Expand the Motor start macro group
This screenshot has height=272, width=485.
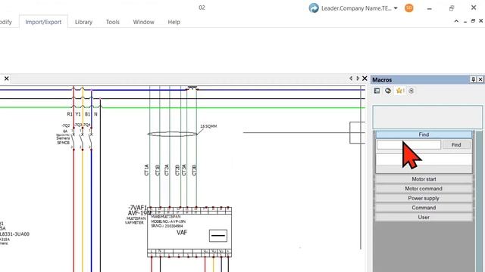click(x=424, y=179)
